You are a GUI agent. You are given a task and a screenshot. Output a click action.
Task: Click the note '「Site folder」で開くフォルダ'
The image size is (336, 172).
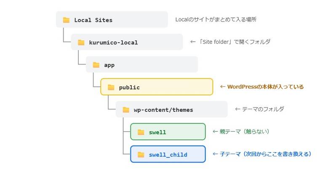(234, 42)
